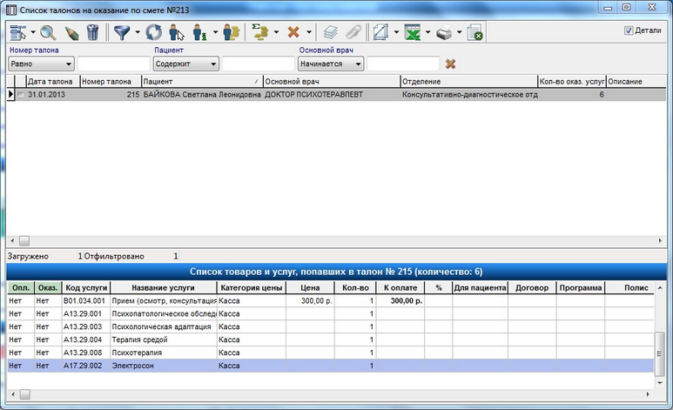673x410 pixels.
Task: Click the Опл. column header
Action: tap(21, 287)
